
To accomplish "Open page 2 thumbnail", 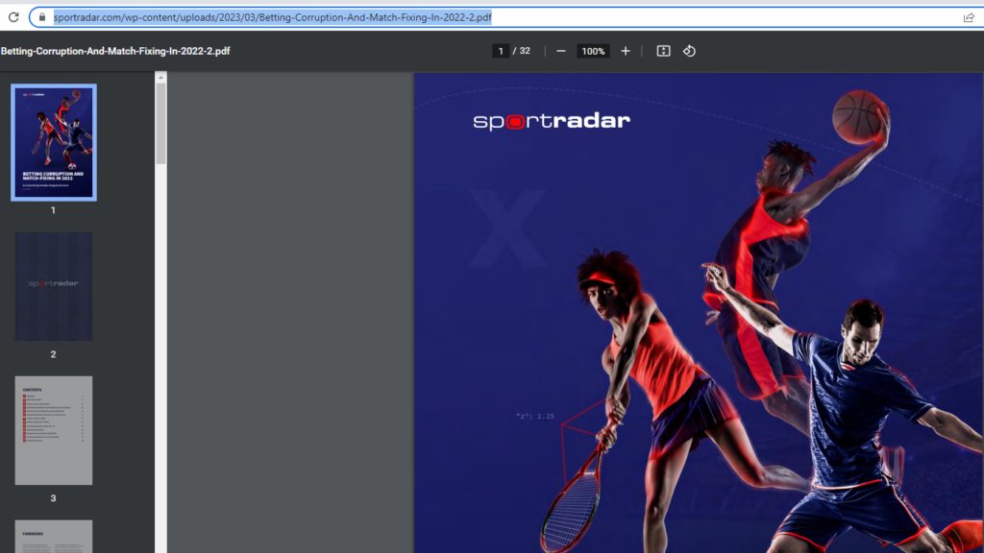I will [54, 286].
